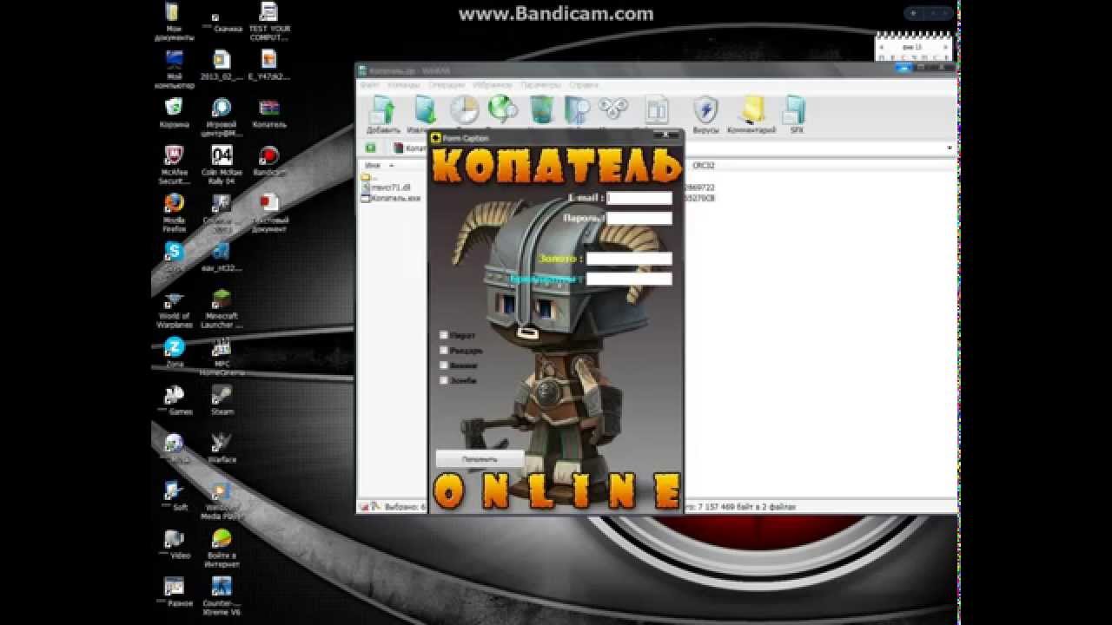Screen dimensions: 1112x625
Task: Click the Counter-Strike Xtreme V6 desktop icon
Action: pos(222,596)
